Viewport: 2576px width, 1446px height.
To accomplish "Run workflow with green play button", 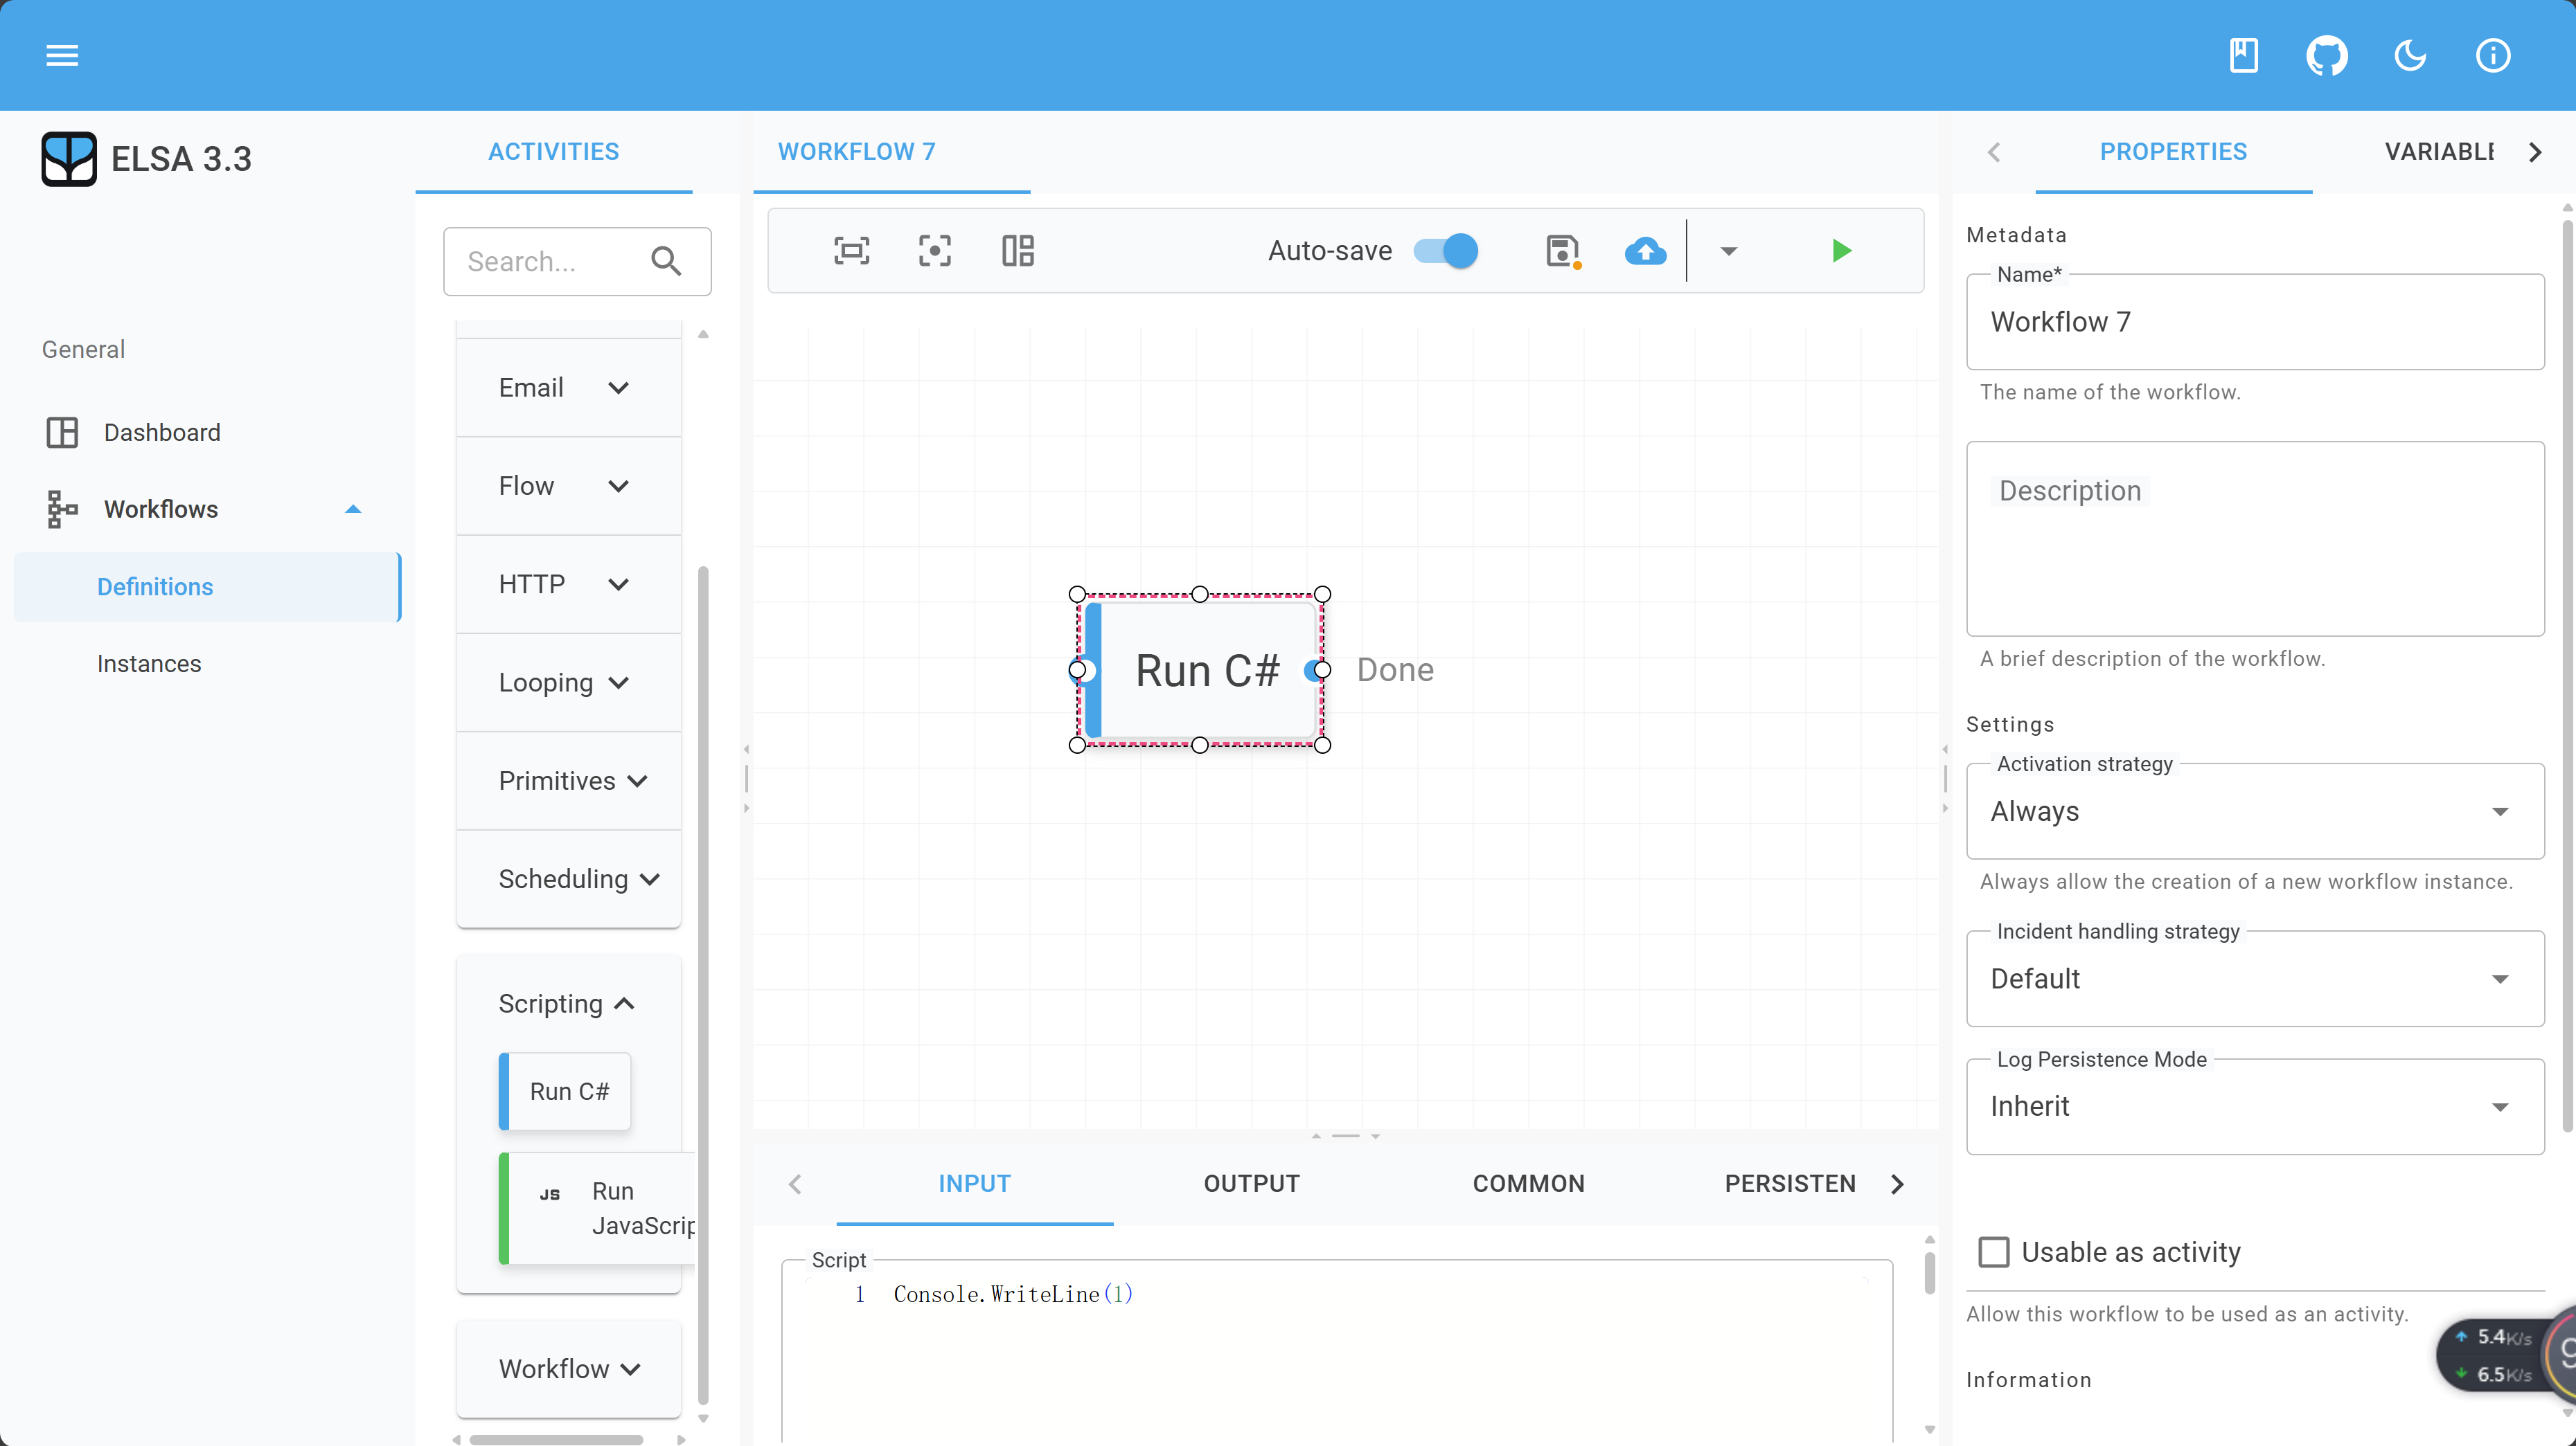I will (1841, 250).
